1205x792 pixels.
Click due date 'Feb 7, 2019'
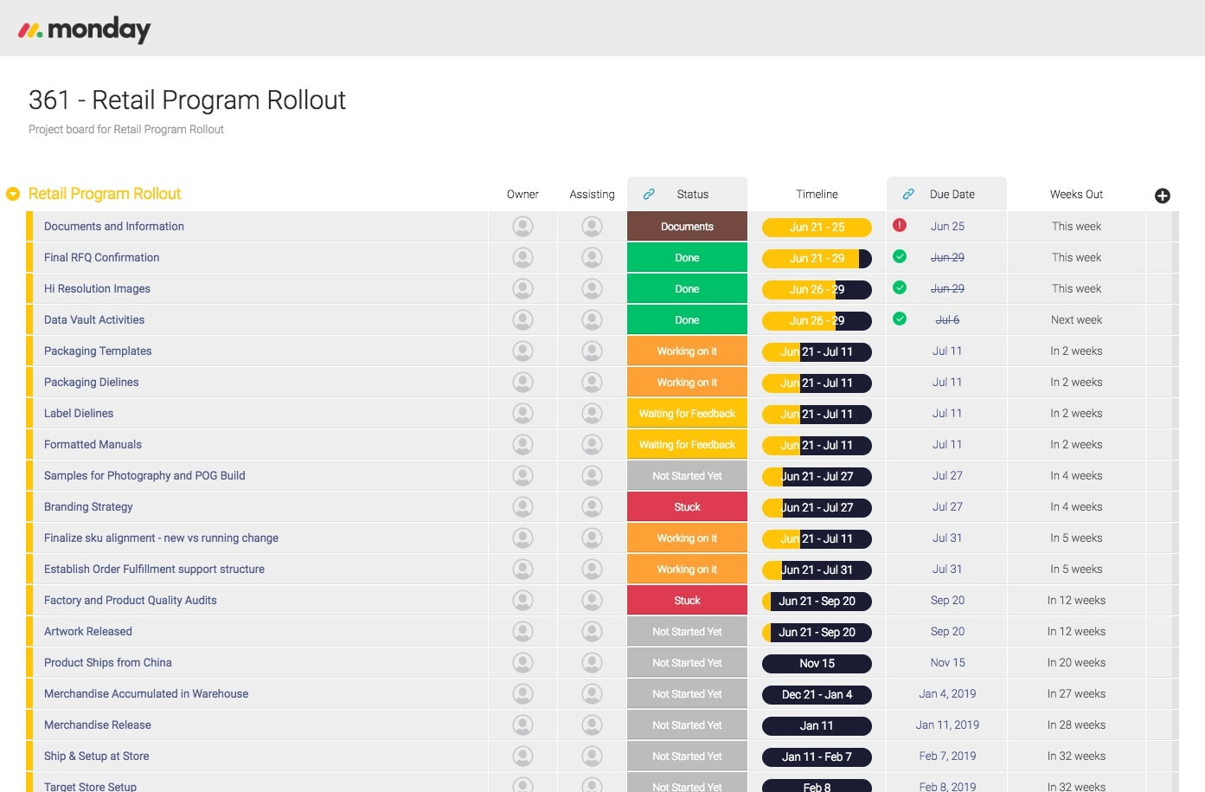[x=947, y=756]
